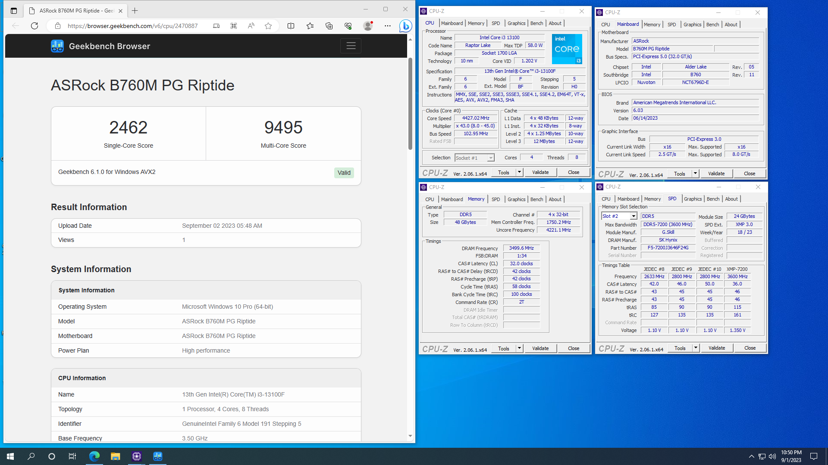The image size is (828, 465).
Task: Click Tools button in the Mainboard window
Action: coord(680,174)
